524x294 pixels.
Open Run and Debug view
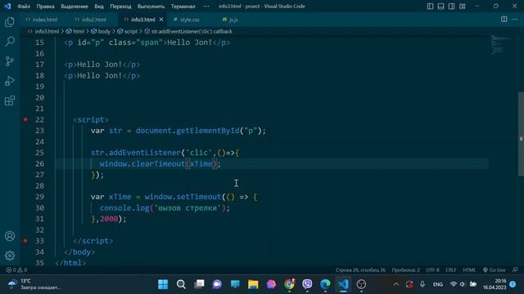10,81
